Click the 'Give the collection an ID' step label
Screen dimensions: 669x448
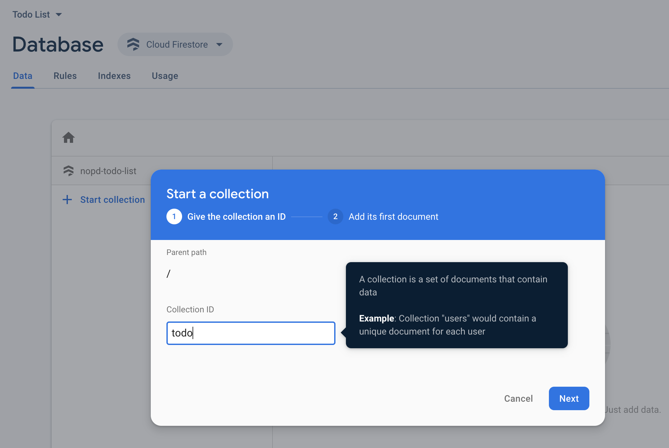(x=236, y=217)
